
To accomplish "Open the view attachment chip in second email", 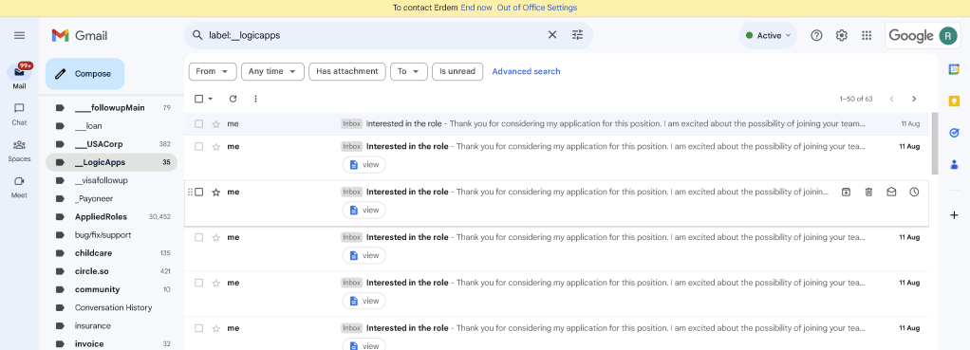I will pos(364,164).
